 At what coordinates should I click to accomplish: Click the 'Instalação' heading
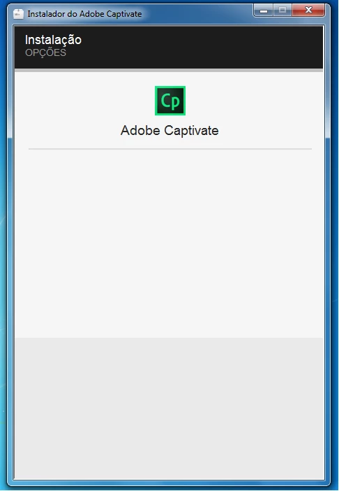[53, 40]
